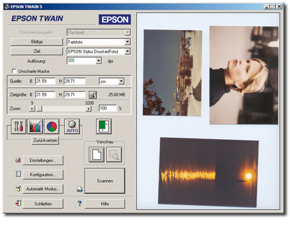Click the blue question mark help icon
Screen dimensions: 290x233
tap(79, 203)
